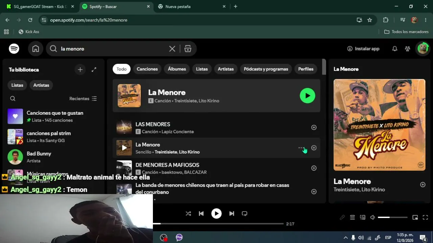Bookmark this page with the star icon

[x=370, y=20]
